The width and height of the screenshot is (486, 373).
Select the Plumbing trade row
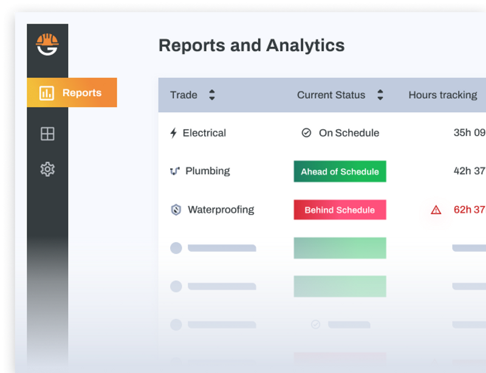[207, 171]
